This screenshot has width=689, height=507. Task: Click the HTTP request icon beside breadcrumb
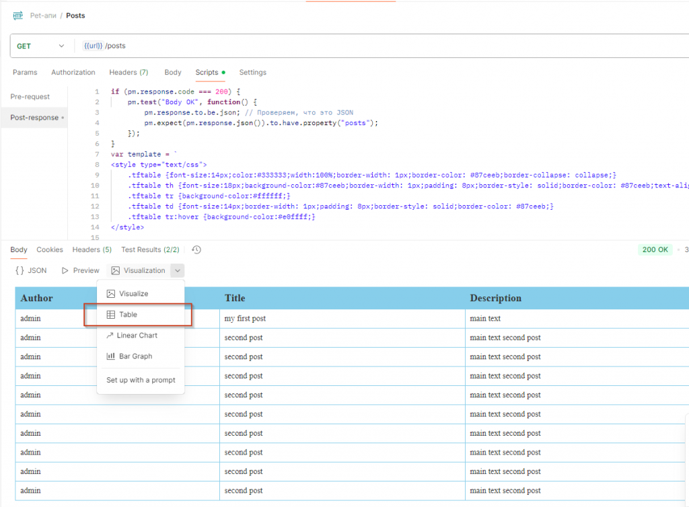click(17, 15)
